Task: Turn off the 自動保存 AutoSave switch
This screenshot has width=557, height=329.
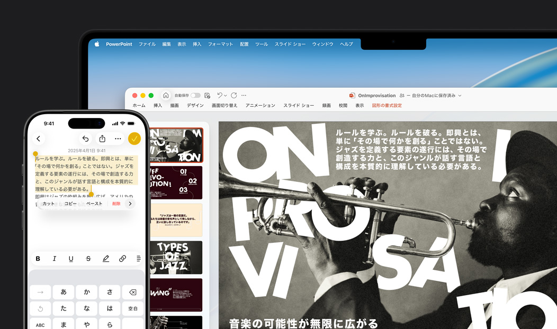Action: [x=195, y=95]
